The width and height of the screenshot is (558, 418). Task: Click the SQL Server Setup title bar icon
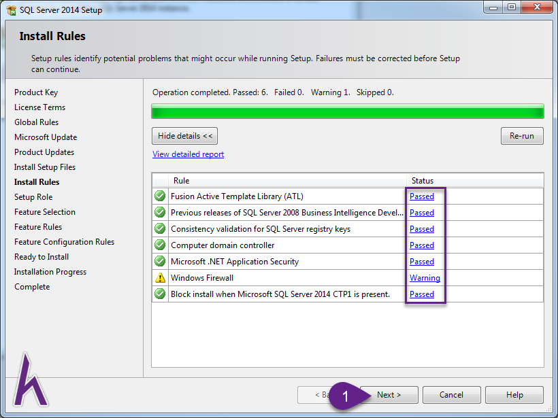point(11,10)
